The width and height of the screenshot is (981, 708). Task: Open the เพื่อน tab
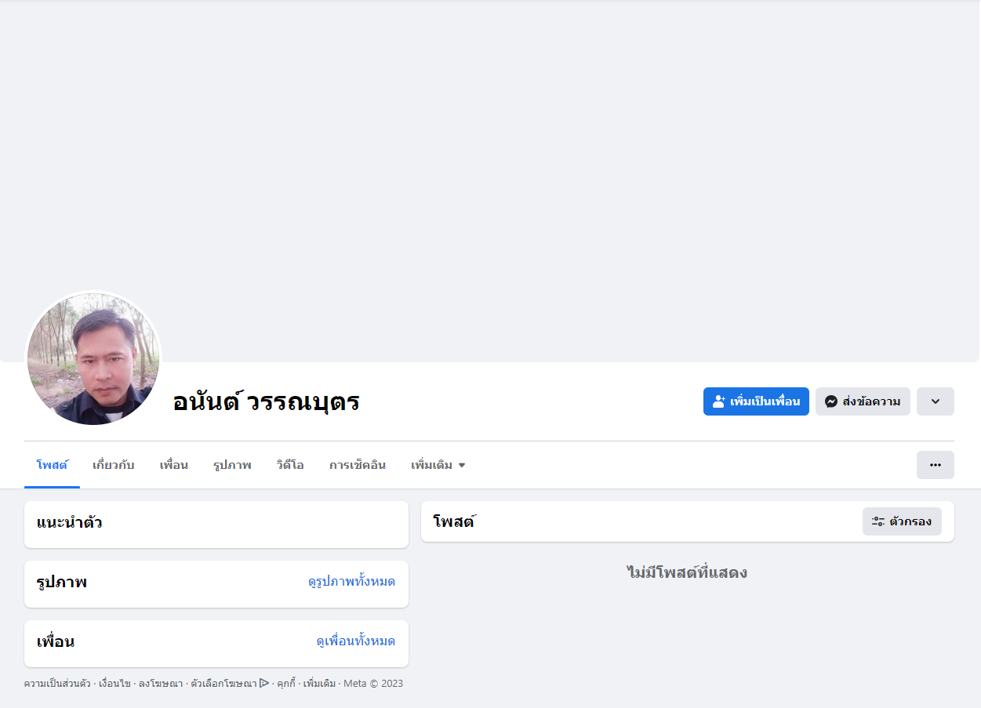174,465
